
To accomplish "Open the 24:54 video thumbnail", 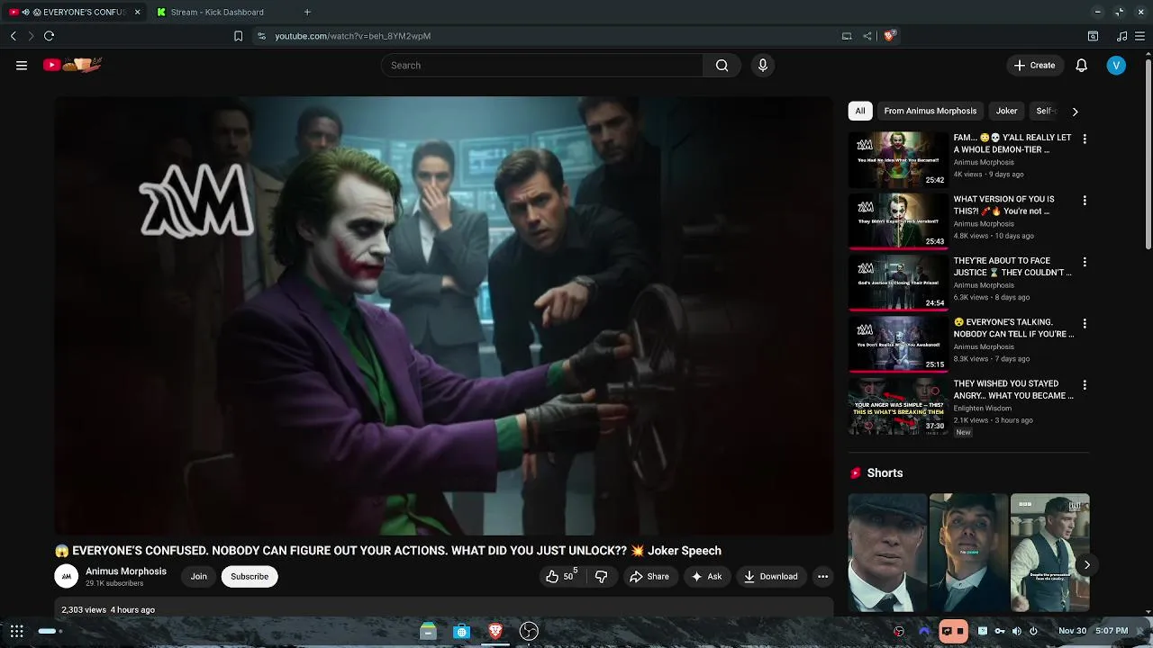I will [897, 283].
